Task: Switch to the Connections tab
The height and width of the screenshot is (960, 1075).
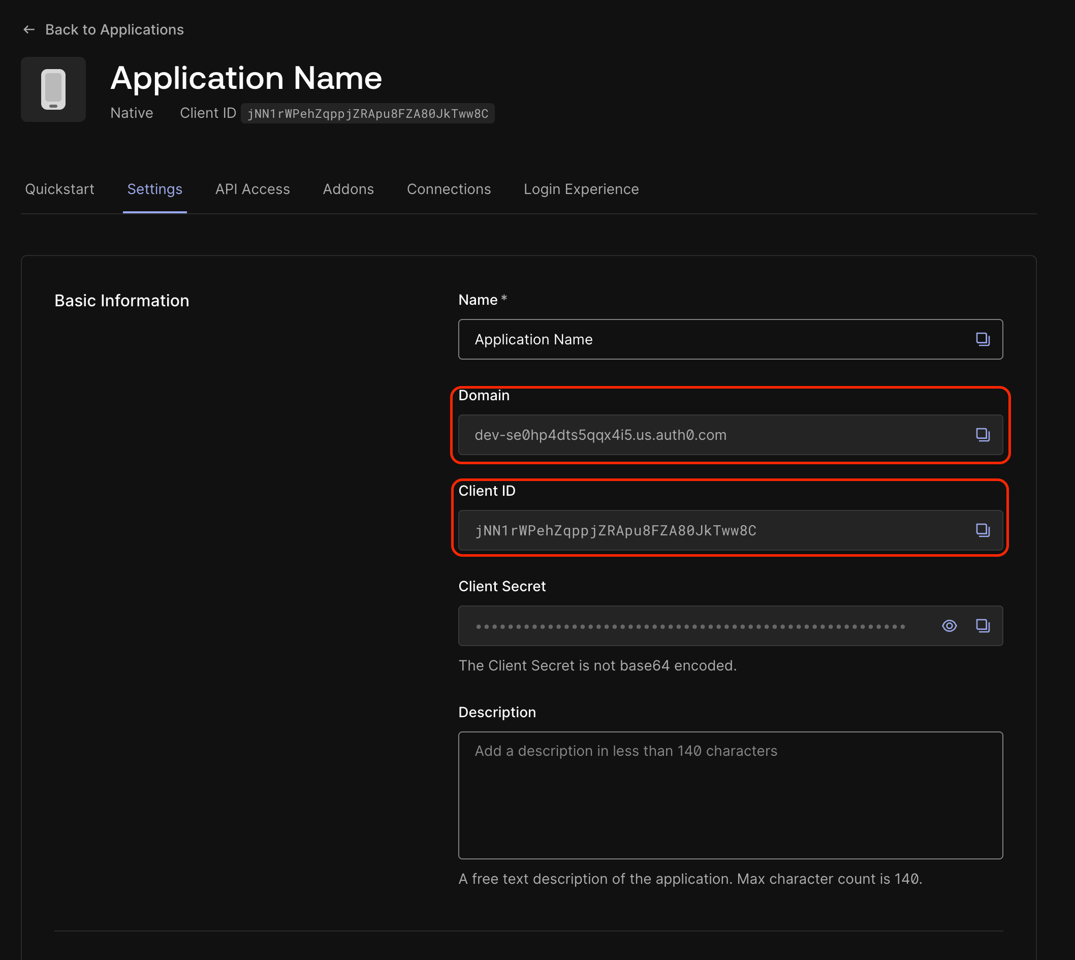Action: [449, 189]
